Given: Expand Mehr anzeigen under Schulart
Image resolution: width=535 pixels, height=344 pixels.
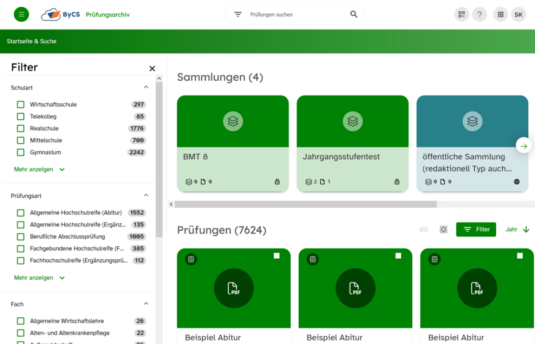Looking at the screenshot, I should (39, 169).
